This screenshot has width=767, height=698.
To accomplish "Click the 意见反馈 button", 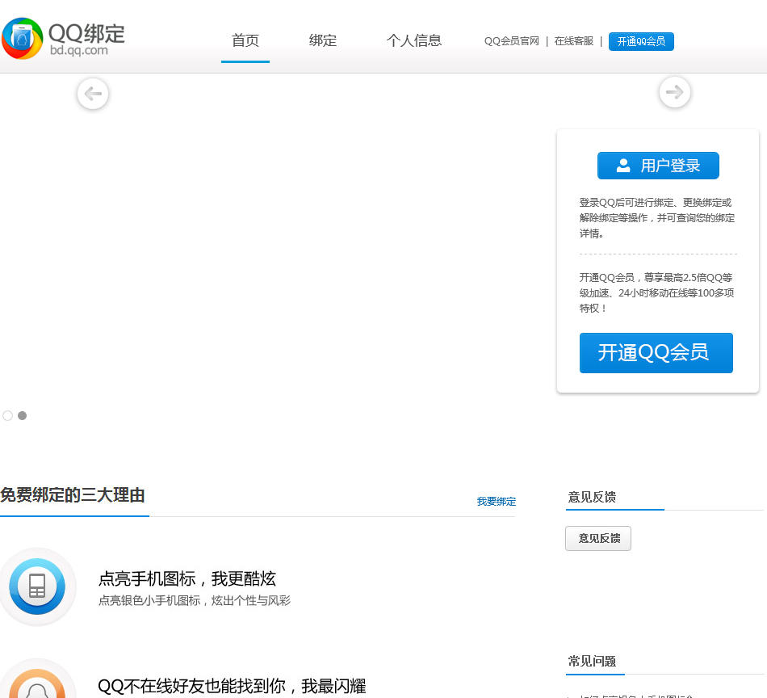I will pyautogui.click(x=598, y=538).
